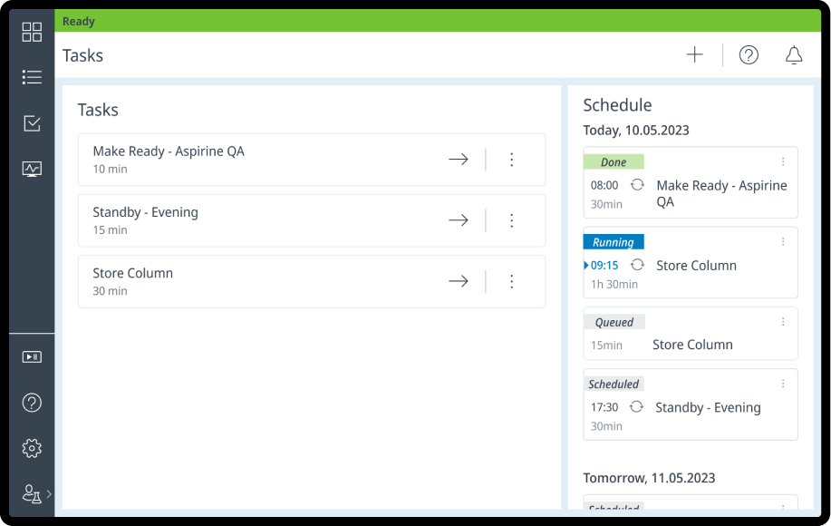Image resolution: width=831 pixels, height=526 pixels.
Task: Open help from the top header
Action: tap(749, 55)
